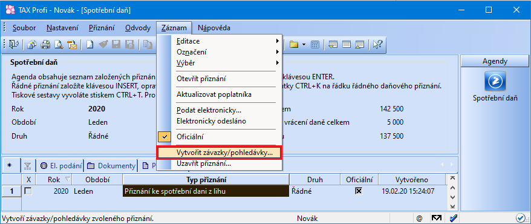Open the Soubor menu
This screenshot has width=531, height=224.
[x=24, y=28]
